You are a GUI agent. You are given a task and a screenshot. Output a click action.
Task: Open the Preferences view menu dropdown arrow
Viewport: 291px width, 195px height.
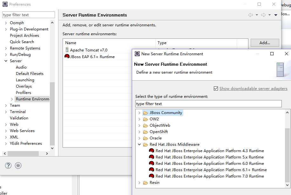click(x=275, y=15)
